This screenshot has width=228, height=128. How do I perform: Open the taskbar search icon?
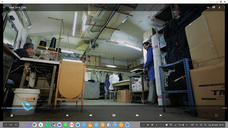(x=205, y=125)
